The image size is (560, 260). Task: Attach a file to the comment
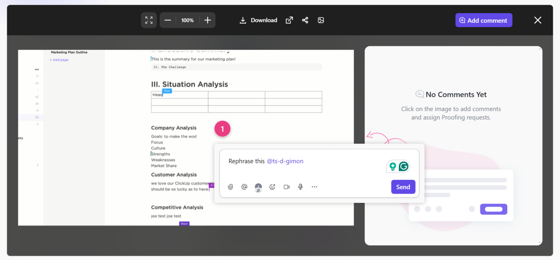[230, 187]
